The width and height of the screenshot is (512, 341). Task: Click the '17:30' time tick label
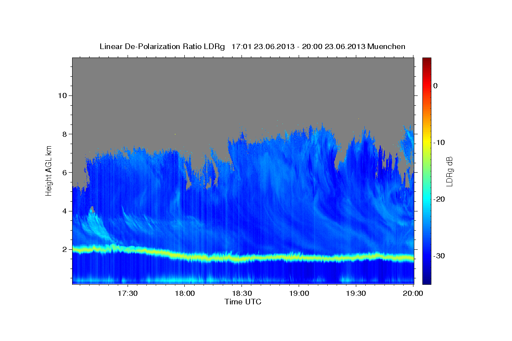(x=127, y=293)
